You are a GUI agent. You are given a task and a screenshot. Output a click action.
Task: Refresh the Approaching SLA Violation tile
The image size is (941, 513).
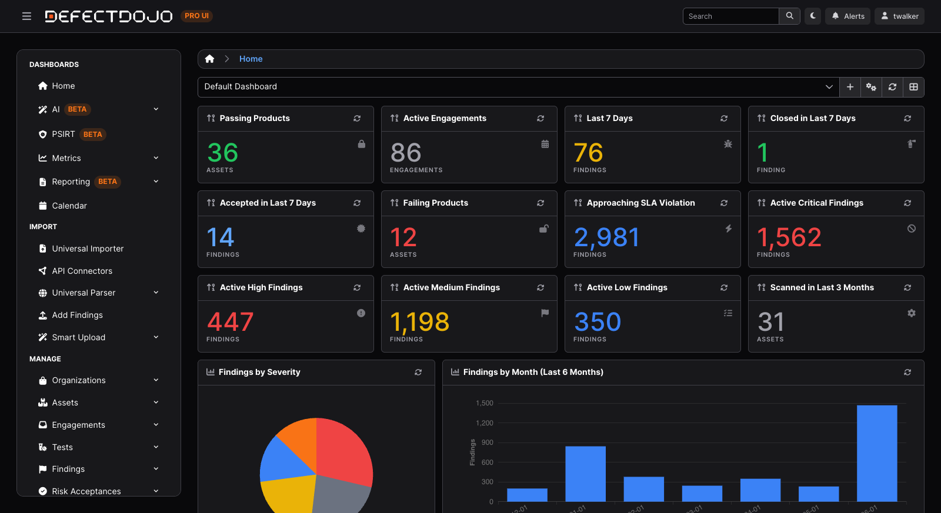click(724, 203)
